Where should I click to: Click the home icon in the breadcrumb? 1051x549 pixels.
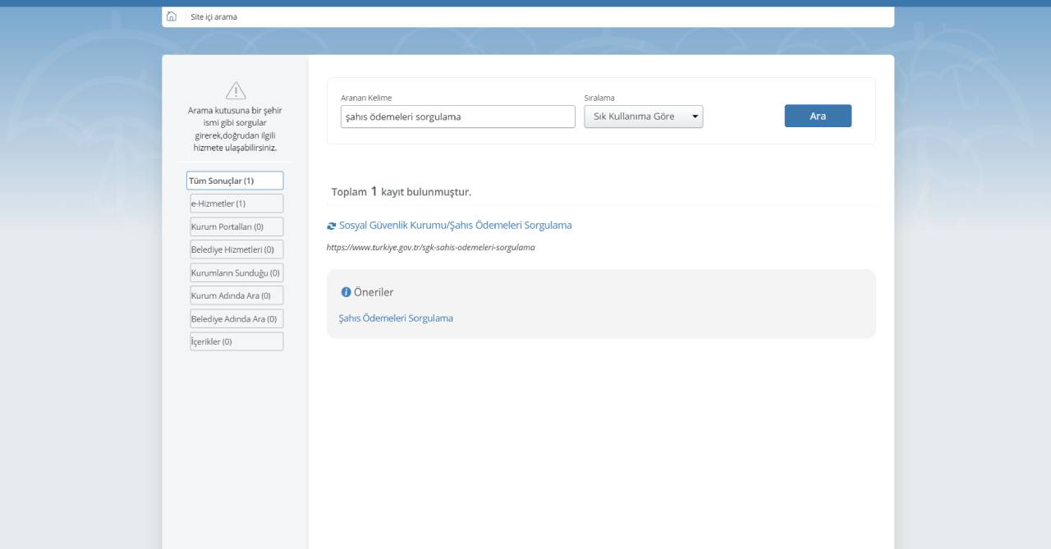pyautogui.click(x=172, y=16)
